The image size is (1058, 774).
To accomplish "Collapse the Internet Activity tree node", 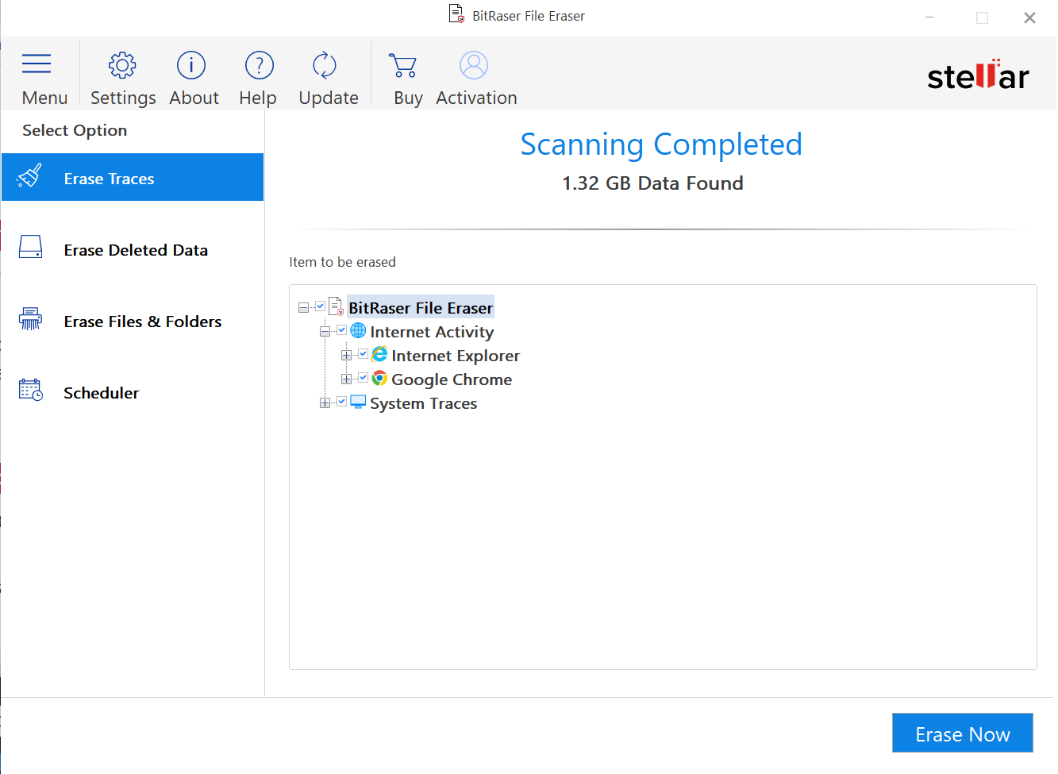I will [325, 331].
